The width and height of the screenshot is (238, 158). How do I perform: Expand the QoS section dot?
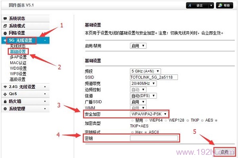point(45,94)
